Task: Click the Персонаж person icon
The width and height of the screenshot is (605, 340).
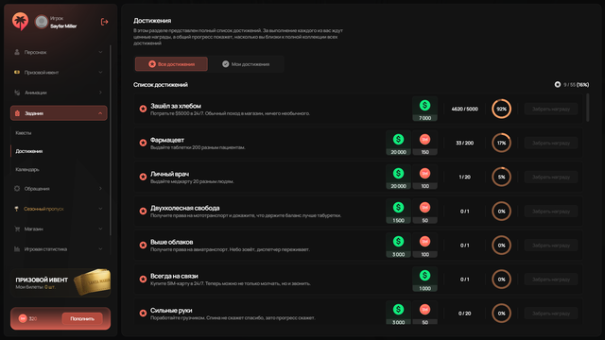Action: (17, 52)
